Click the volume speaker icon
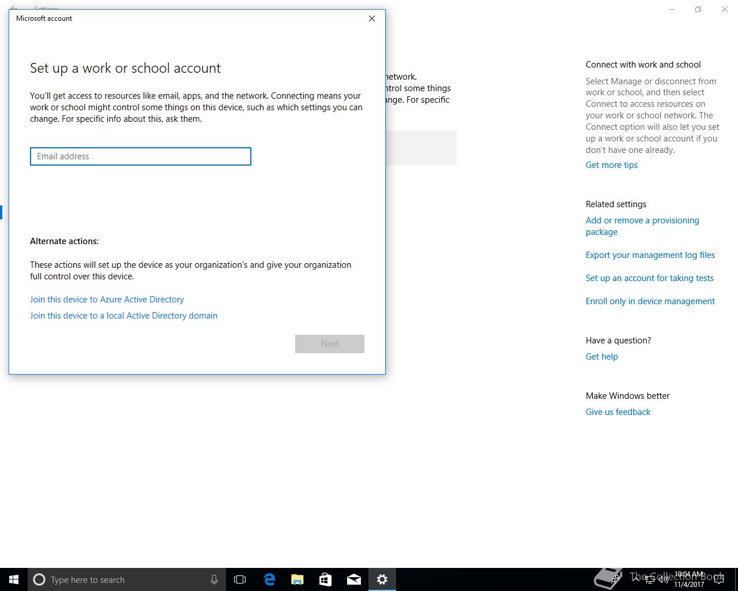 point(663,579)
